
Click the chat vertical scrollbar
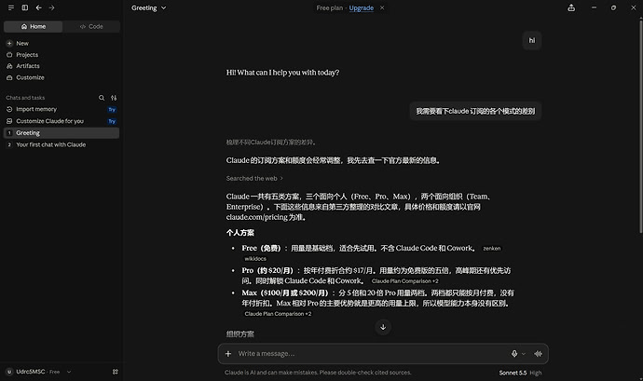[640, 127]
